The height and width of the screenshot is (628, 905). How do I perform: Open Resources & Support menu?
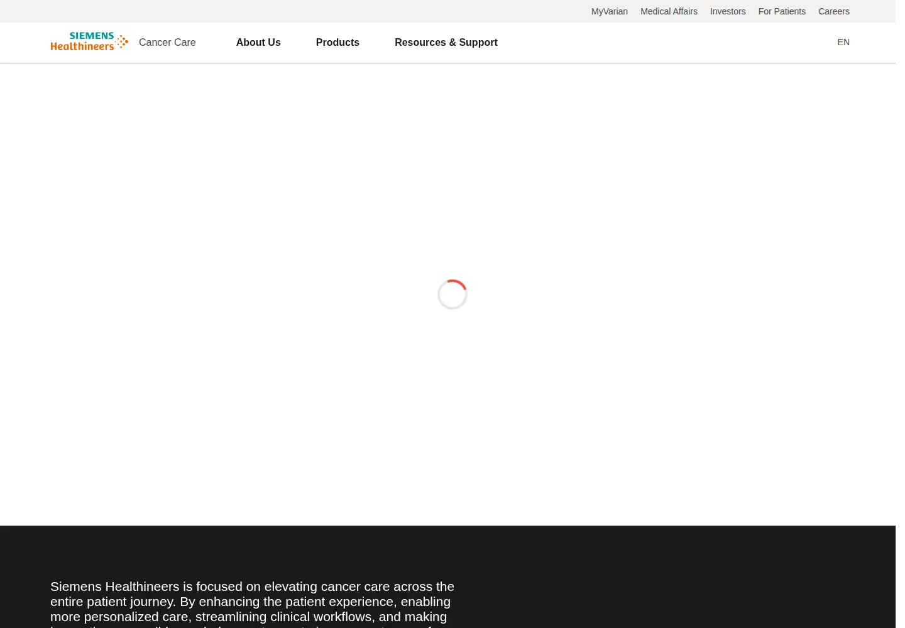[446, 42]
